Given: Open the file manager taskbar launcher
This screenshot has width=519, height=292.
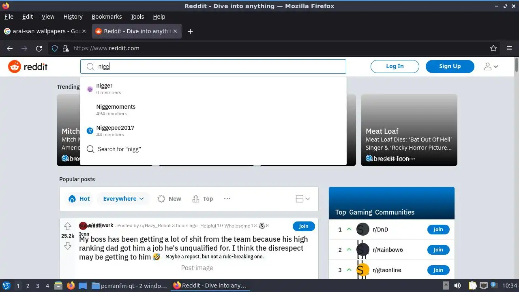Looking at the screenshot, I should [58, 286].
